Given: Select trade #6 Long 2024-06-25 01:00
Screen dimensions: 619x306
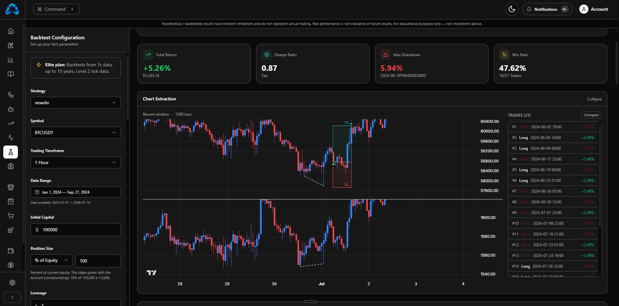Looking at the screenshot, I should (x=553, y=181).
